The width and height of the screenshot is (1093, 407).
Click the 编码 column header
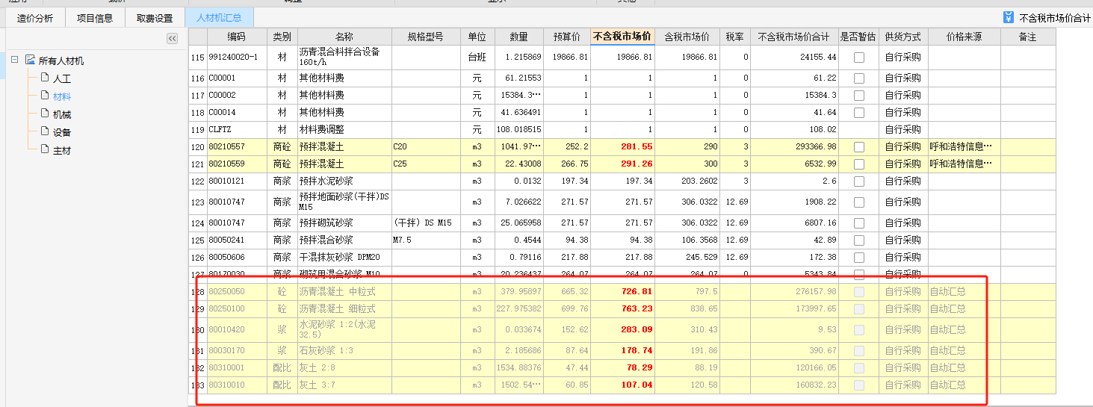237,37
